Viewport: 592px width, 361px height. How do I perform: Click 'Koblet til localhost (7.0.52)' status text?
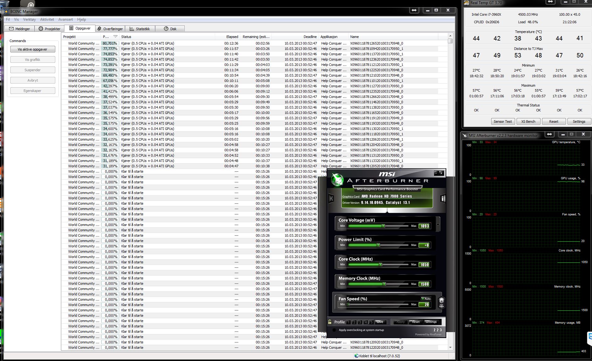(380, 356)
